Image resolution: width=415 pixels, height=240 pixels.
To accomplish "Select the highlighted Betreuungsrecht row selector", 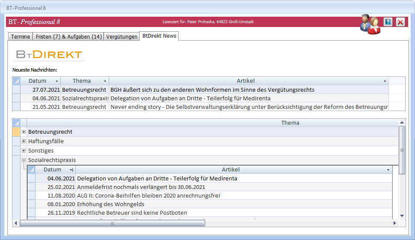I will pos(16,132).
